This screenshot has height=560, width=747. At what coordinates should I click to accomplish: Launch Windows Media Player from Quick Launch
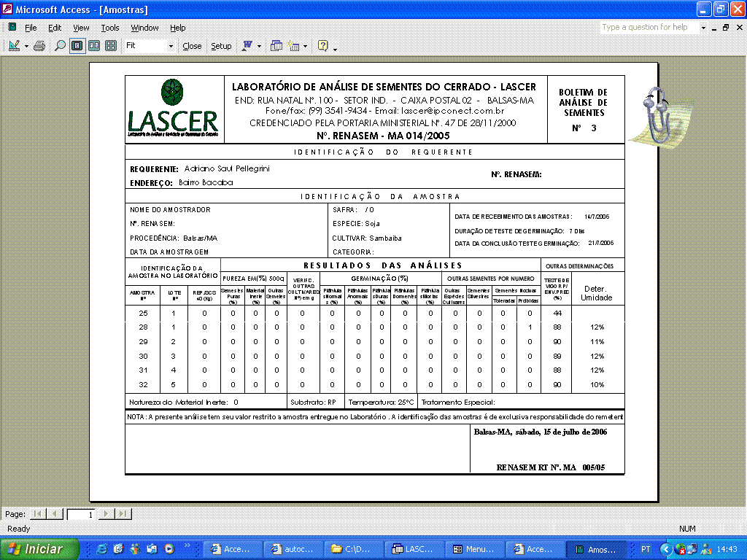(169, 549)
